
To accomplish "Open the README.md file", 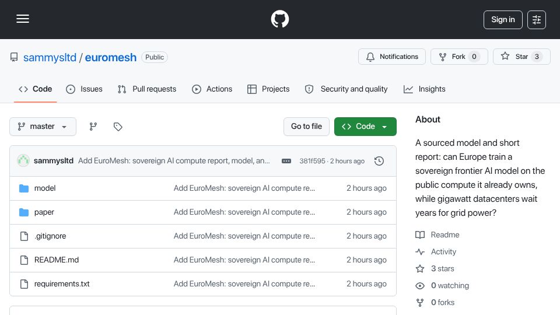I will [x=57, y=260].
